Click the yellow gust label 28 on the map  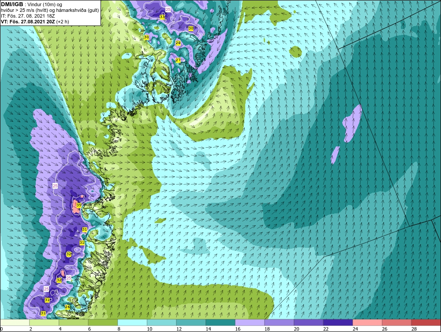178,43
